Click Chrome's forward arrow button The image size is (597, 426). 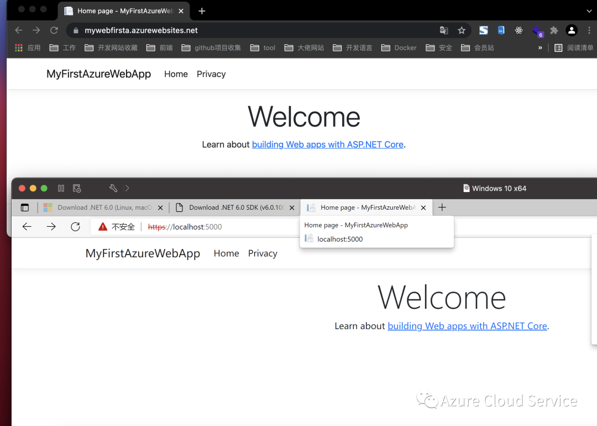36,30
